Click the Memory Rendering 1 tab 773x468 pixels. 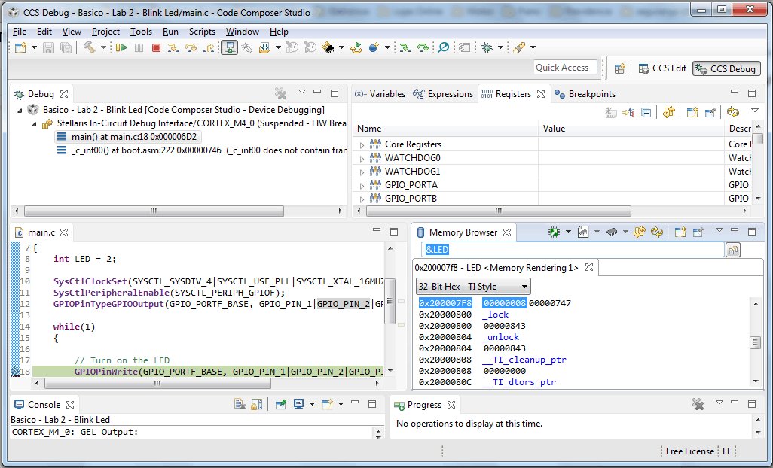505,268
